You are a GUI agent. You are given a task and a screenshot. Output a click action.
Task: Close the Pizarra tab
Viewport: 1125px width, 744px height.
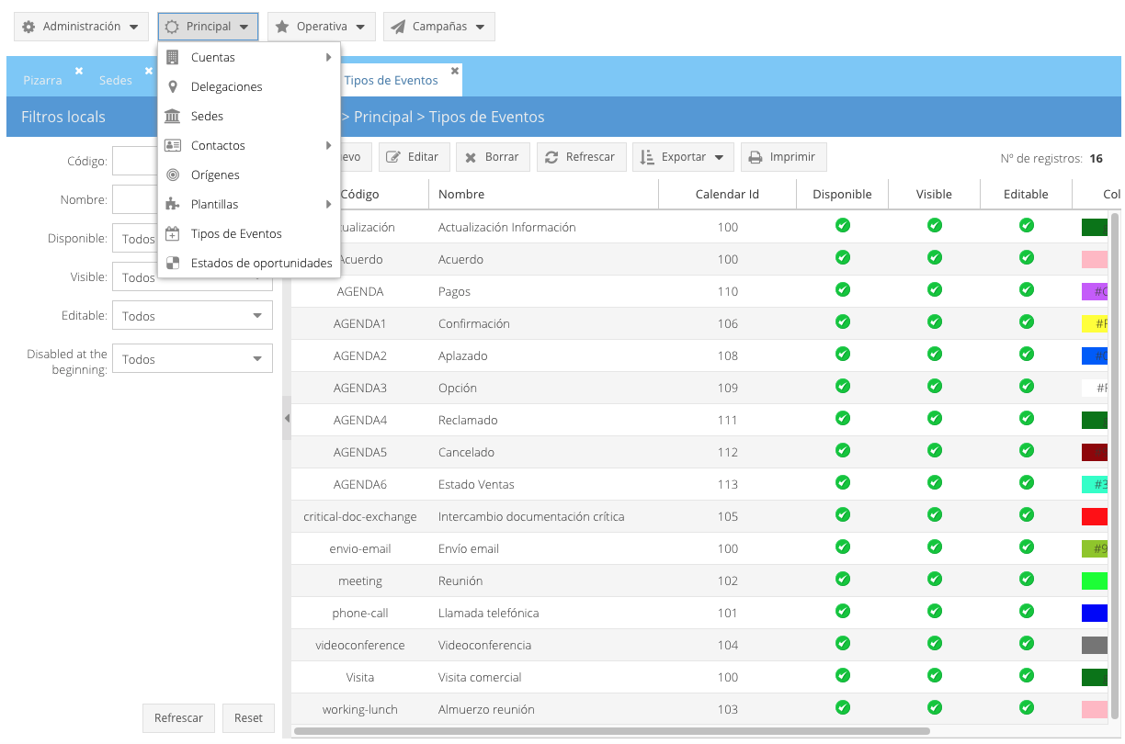79,71
